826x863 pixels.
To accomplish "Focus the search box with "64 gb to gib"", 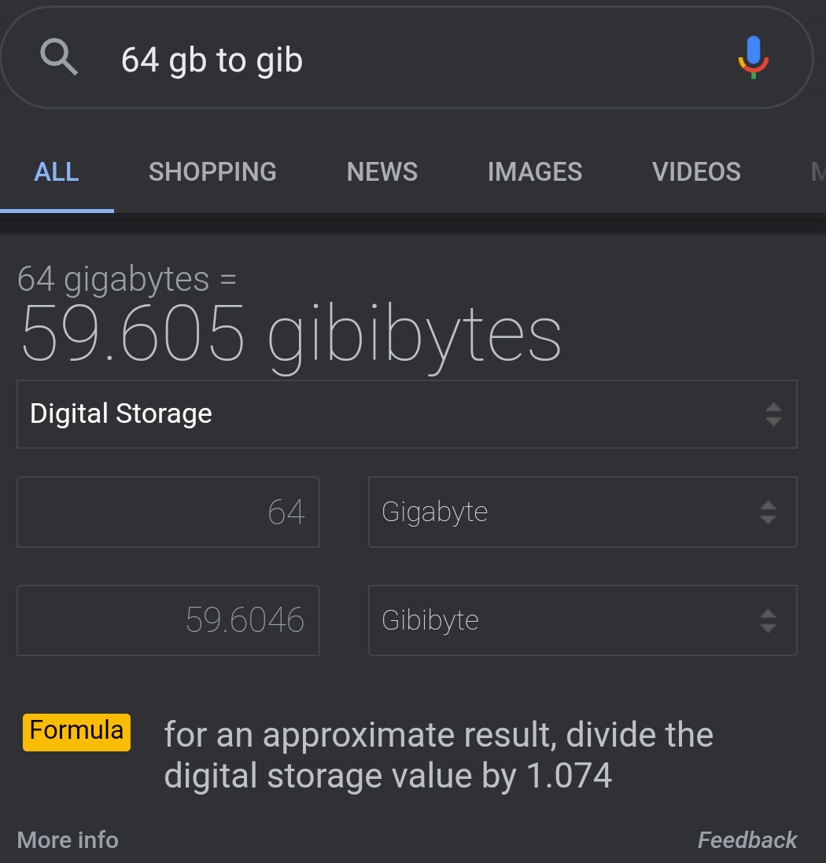I will 393,60.
